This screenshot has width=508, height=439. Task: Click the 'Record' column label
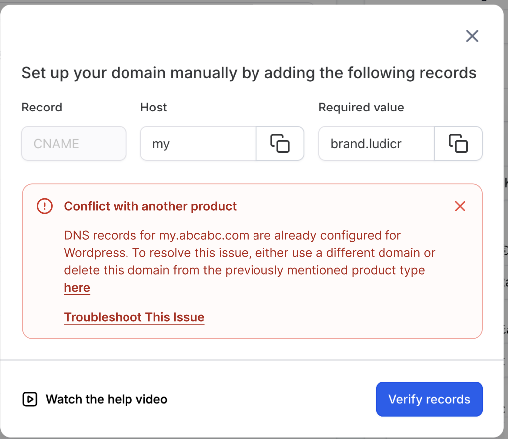point(42,107)
